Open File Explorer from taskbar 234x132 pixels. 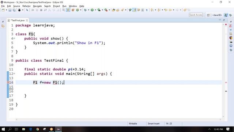click(23, 129)
